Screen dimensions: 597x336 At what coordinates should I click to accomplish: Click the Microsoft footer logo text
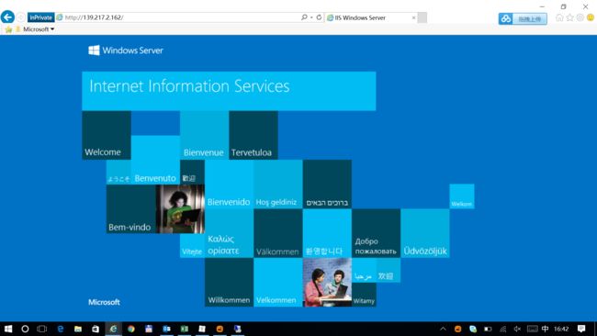click(x=104, y=302)
